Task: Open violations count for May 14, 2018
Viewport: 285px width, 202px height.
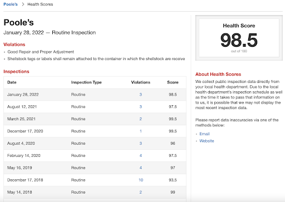Action: [x=141, y=193]
